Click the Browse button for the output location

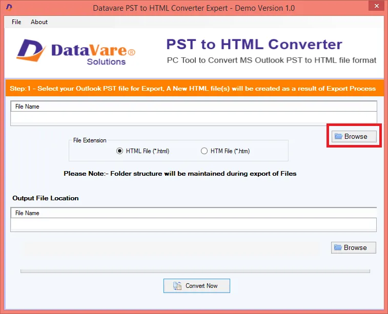[353, 247]
